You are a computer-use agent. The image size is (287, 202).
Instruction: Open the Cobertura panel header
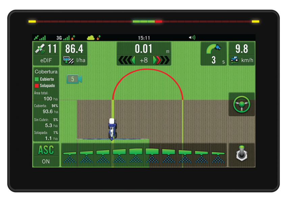tap(46, 71)
